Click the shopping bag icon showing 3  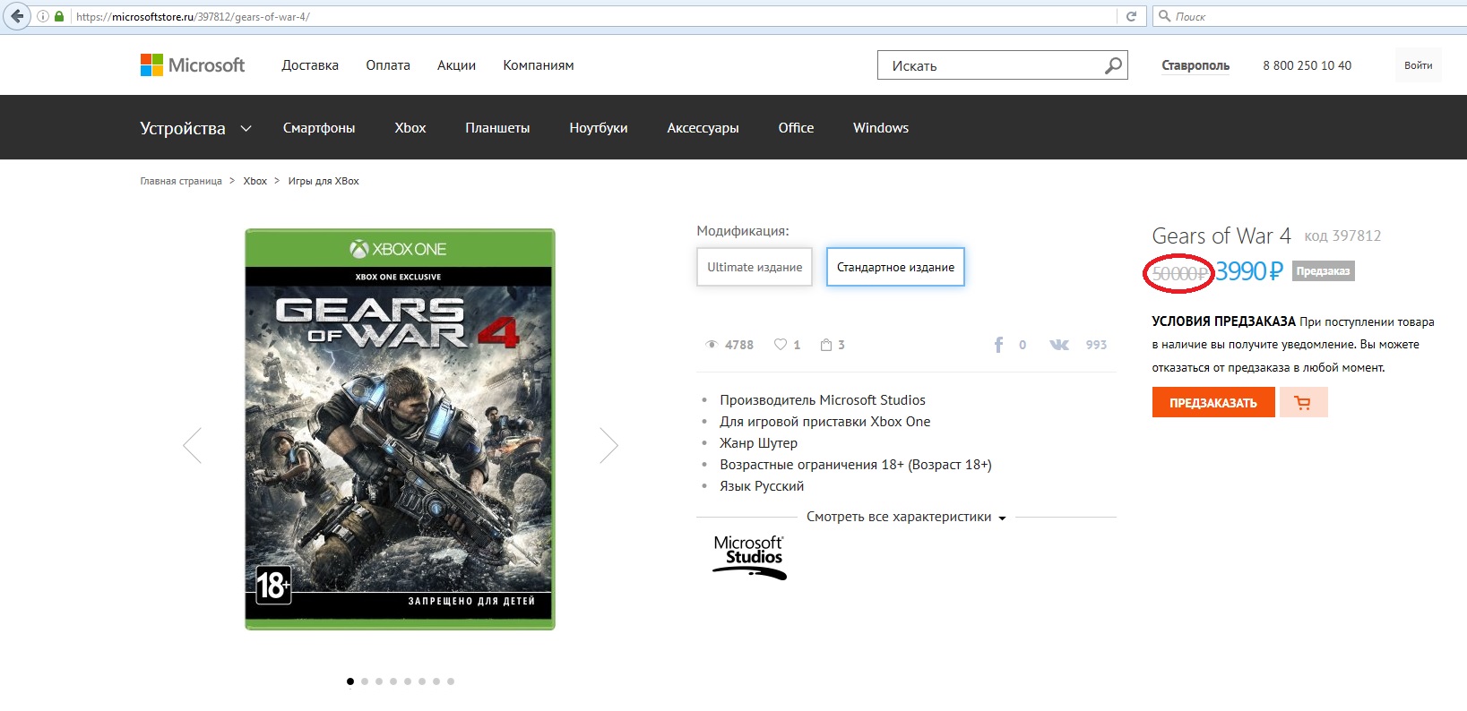point(826,345)
